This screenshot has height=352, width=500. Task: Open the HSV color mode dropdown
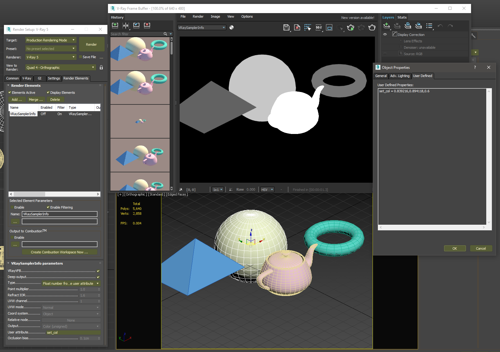pyautogui.click(x=267, y=189)
